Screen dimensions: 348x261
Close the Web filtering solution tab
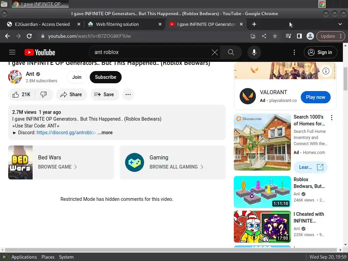(x=160, y=24)
